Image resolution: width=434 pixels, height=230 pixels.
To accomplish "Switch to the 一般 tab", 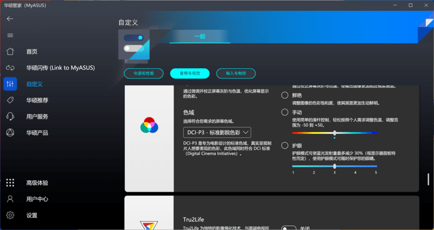I will [x=200, y=36].
